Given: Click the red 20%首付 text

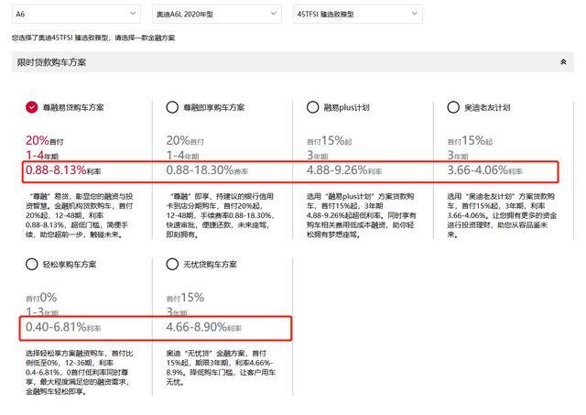Looking at the screenshot, I should coord(45,140).
